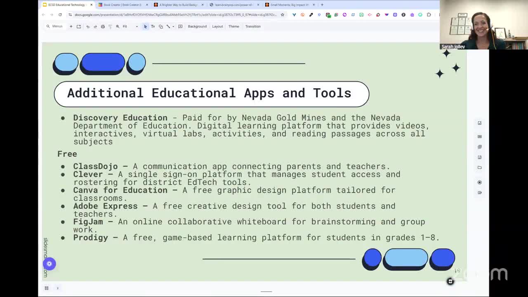Click the Discovery Education bullet heading
This screenshot has width=528, height=297.
[x=120, y=118]
